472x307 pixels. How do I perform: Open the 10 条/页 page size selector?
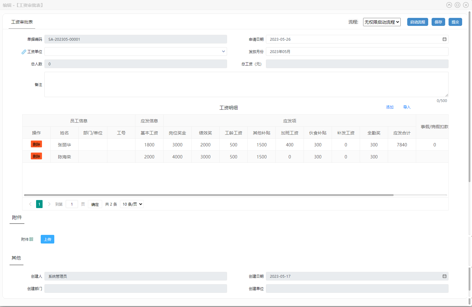coord(132,204)
